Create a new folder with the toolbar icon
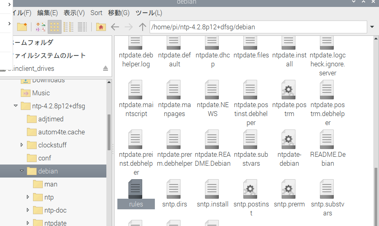379x226 pixels. click(22, 27)
